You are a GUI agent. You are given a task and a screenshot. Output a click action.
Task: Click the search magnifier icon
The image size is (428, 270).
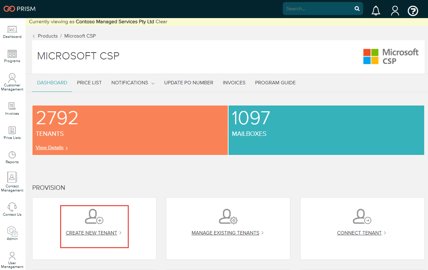[357, 9]
